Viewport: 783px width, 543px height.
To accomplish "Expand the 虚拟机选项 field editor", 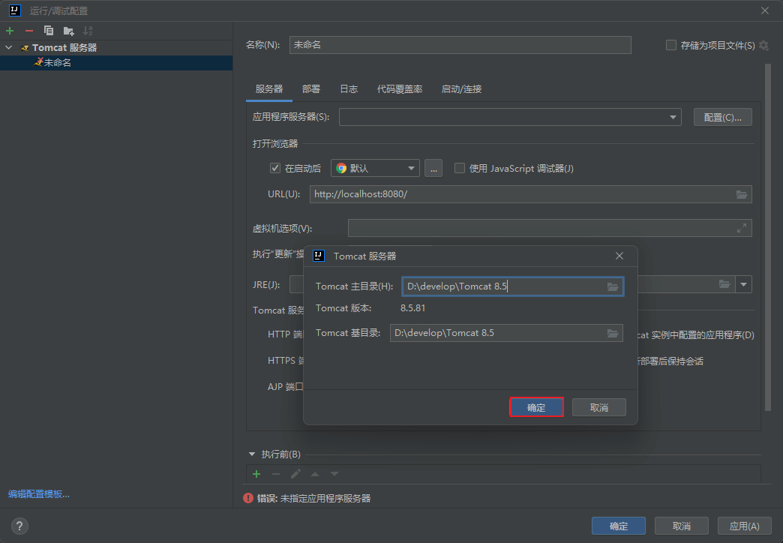I will [742, 228].
